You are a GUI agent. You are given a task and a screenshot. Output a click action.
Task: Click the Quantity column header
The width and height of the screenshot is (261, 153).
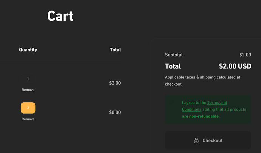click(x=28, y=50)
